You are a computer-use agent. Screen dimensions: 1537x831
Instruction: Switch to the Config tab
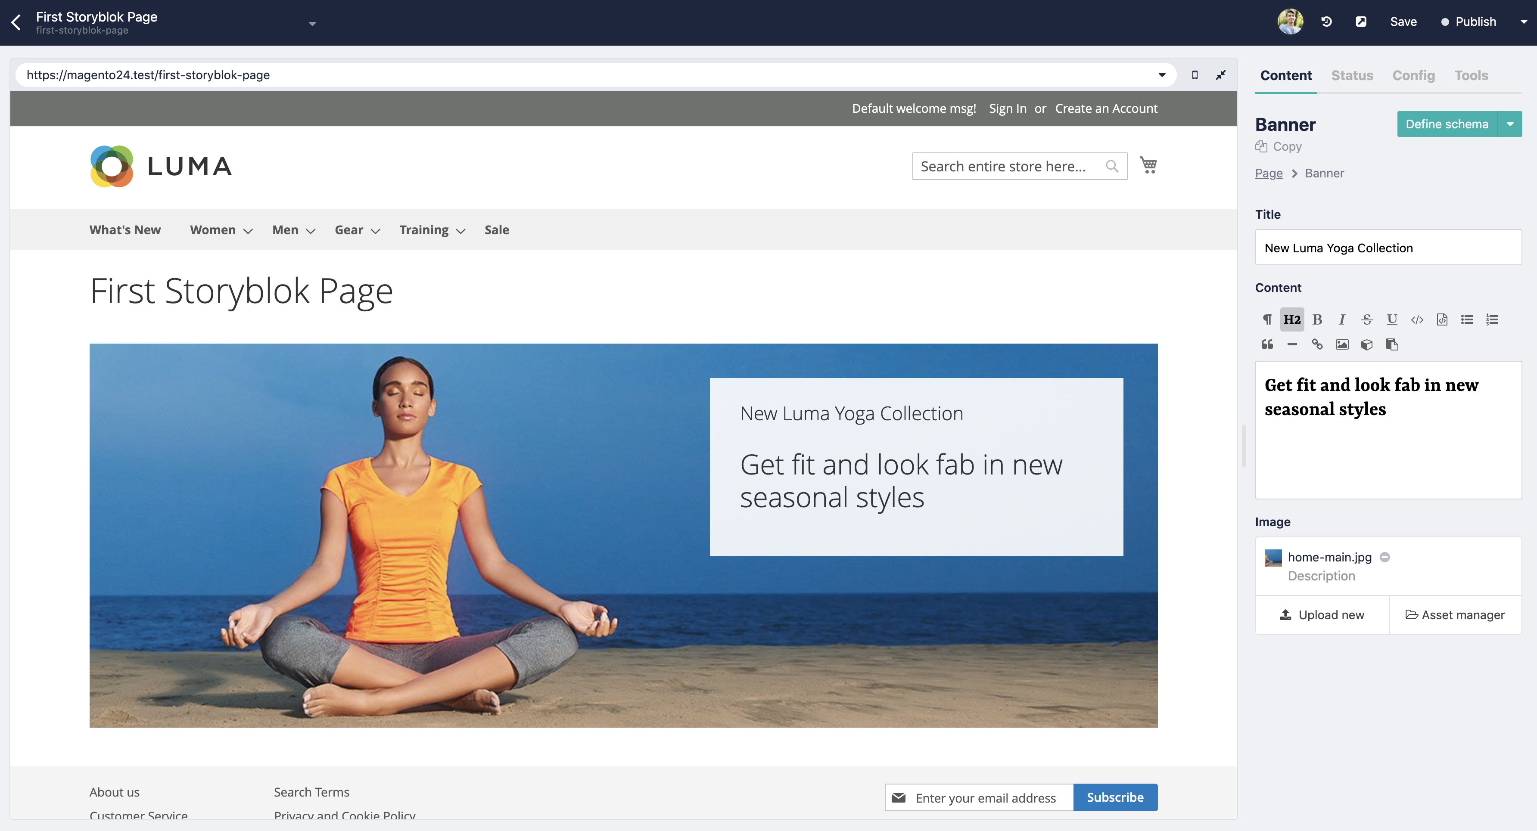tap(1413, 75)
